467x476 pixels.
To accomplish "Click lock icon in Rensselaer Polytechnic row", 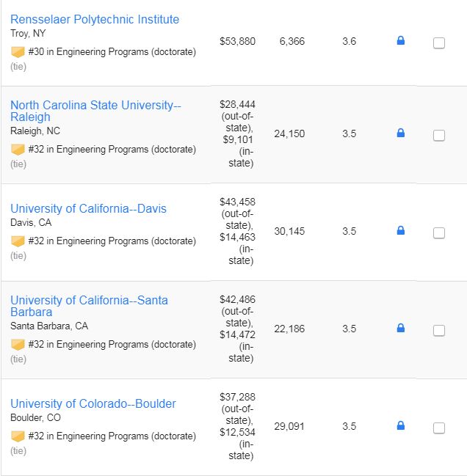I will click(401, 40).
